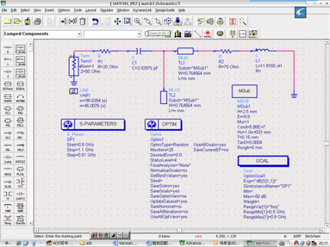The width and height of the screenshot is (330, 247).
Task: Click the Push into hierarchy down-arrow icon
Action: (x=178, y=21)
